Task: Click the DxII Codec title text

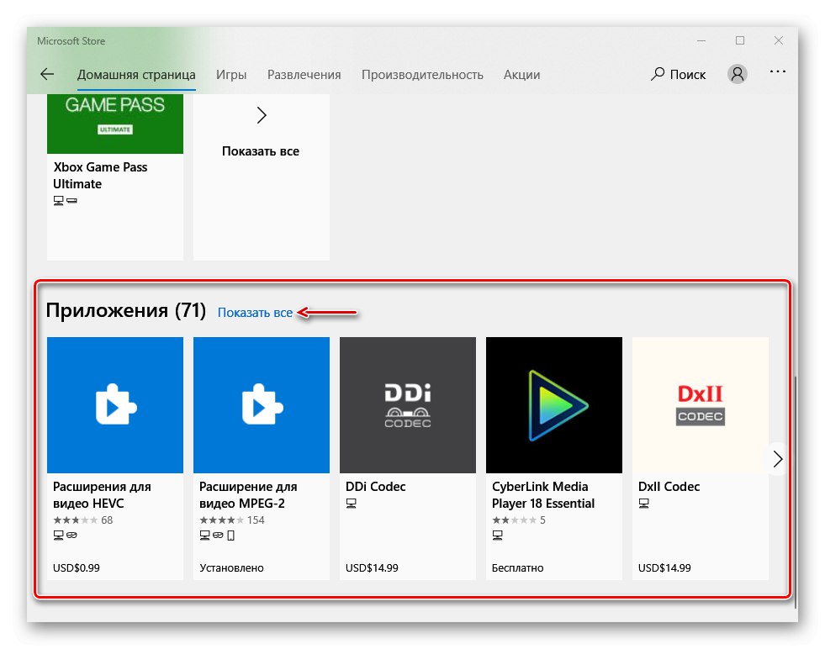Action: click(x=669, y=487)
